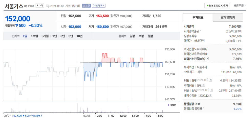Click the 코스피 market badge
Viewport: 247px width, 122px height.
(x=39, y=6)
